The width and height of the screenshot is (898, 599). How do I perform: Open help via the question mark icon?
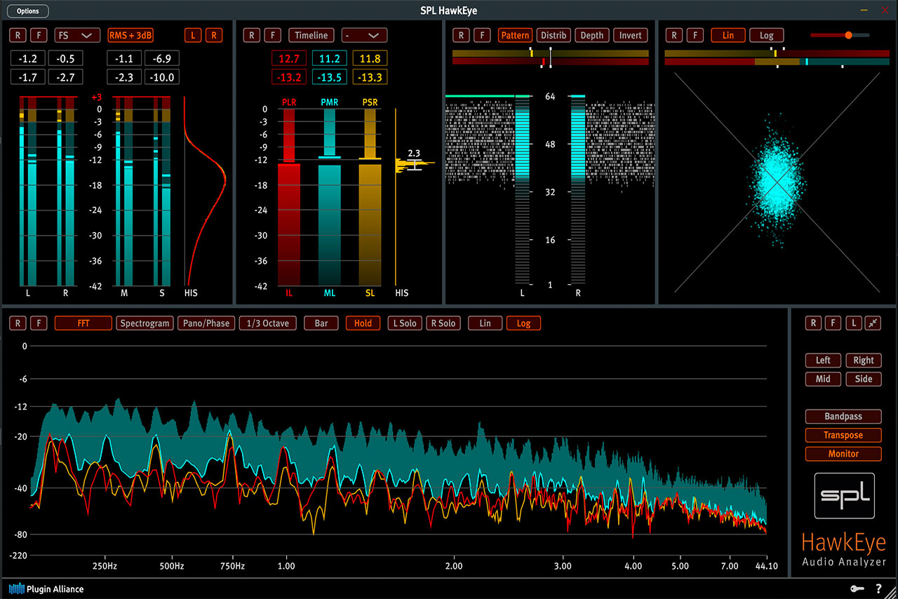(x=878, y=588)
